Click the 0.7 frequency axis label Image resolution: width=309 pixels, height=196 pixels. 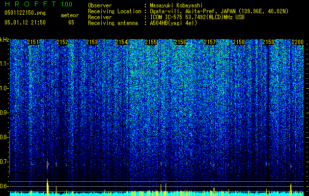4,162
